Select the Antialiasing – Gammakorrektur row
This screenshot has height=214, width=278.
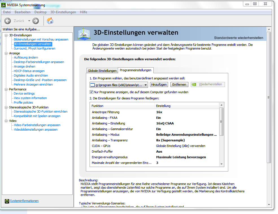[x=155, y=129]
